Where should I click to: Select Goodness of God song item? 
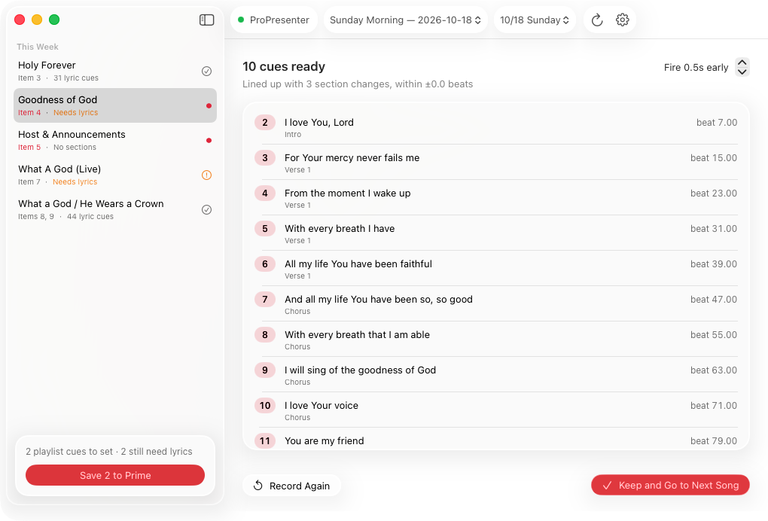tap(115, 105)
